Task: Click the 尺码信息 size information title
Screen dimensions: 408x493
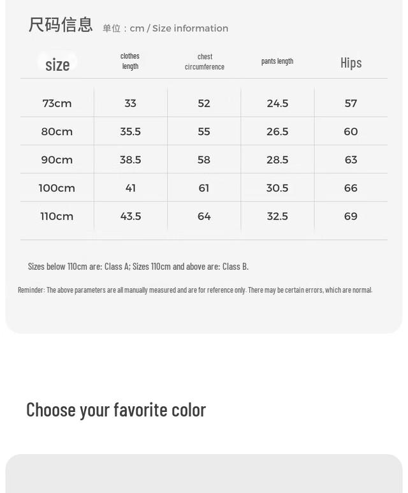Action: (x=61, y=25)
